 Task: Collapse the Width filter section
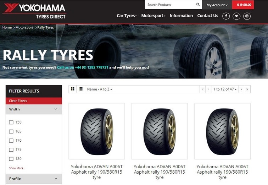[34, 109]
